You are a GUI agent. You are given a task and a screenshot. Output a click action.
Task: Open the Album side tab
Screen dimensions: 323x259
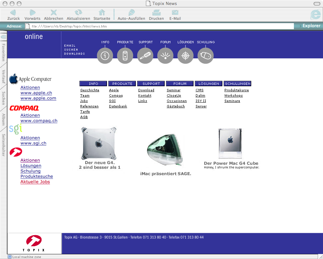tap(3, 119)
